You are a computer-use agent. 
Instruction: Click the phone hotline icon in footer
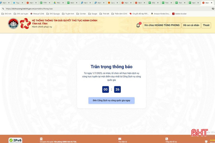(x=167, y=139)
